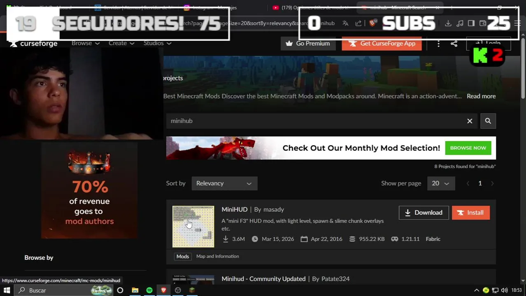Open Spotify from taskbar
Viewport: 526px width, 296px height.
(x=149, y=290)
